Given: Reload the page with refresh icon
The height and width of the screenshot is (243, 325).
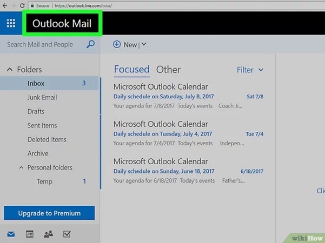Looking at the screenshot, I should pyautogui.click(x=22, y=5).
